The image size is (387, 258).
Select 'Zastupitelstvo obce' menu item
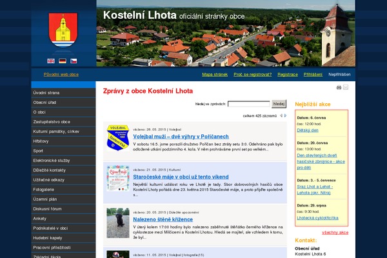[x=63, y=122]
